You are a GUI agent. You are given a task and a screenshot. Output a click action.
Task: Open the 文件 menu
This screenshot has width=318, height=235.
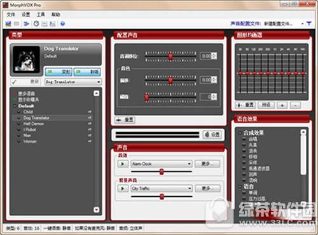11,15
